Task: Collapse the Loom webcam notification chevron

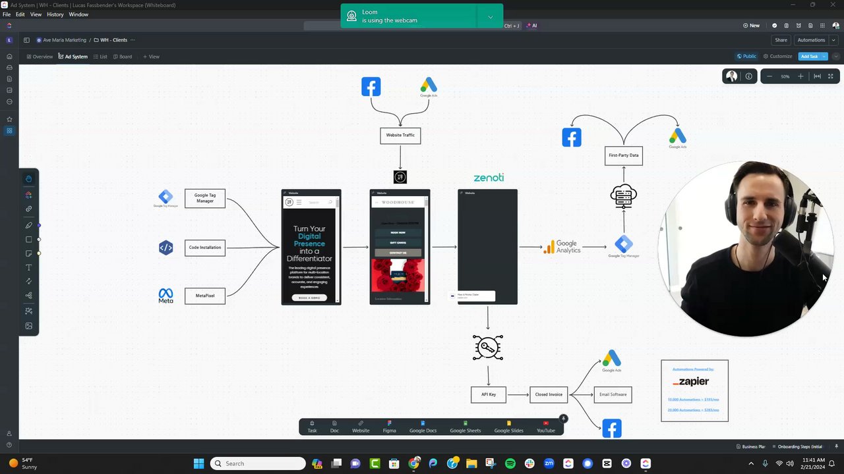Action: [490, 16]
